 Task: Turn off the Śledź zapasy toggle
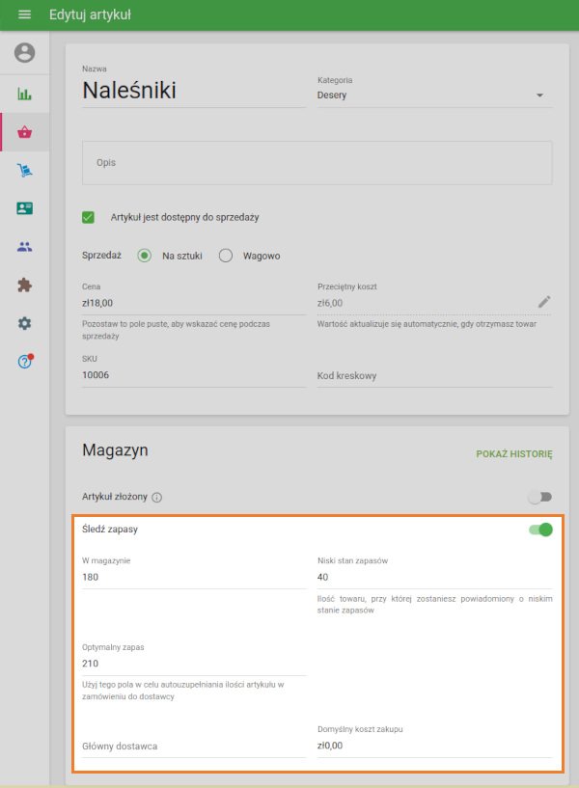[x=539, y=530]
